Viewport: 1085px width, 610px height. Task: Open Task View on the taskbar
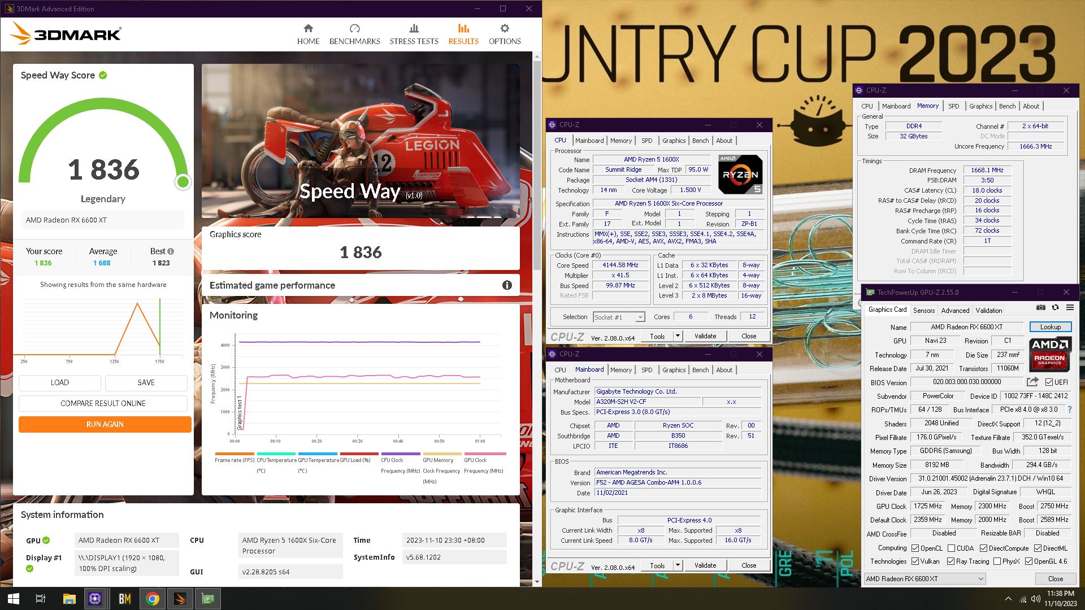pos(41,599)
